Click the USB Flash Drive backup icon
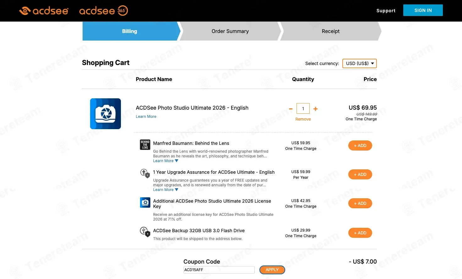The image size is (462, 279). pyautogui.click(x=145, y=232)
